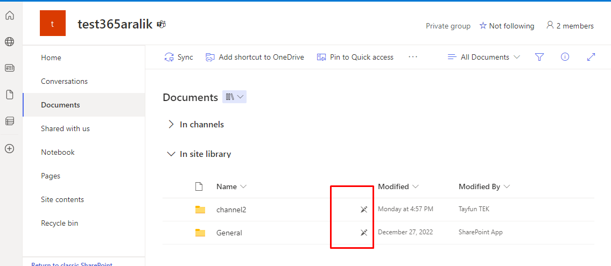Open the lists icon in app rail

click(9, 121)
